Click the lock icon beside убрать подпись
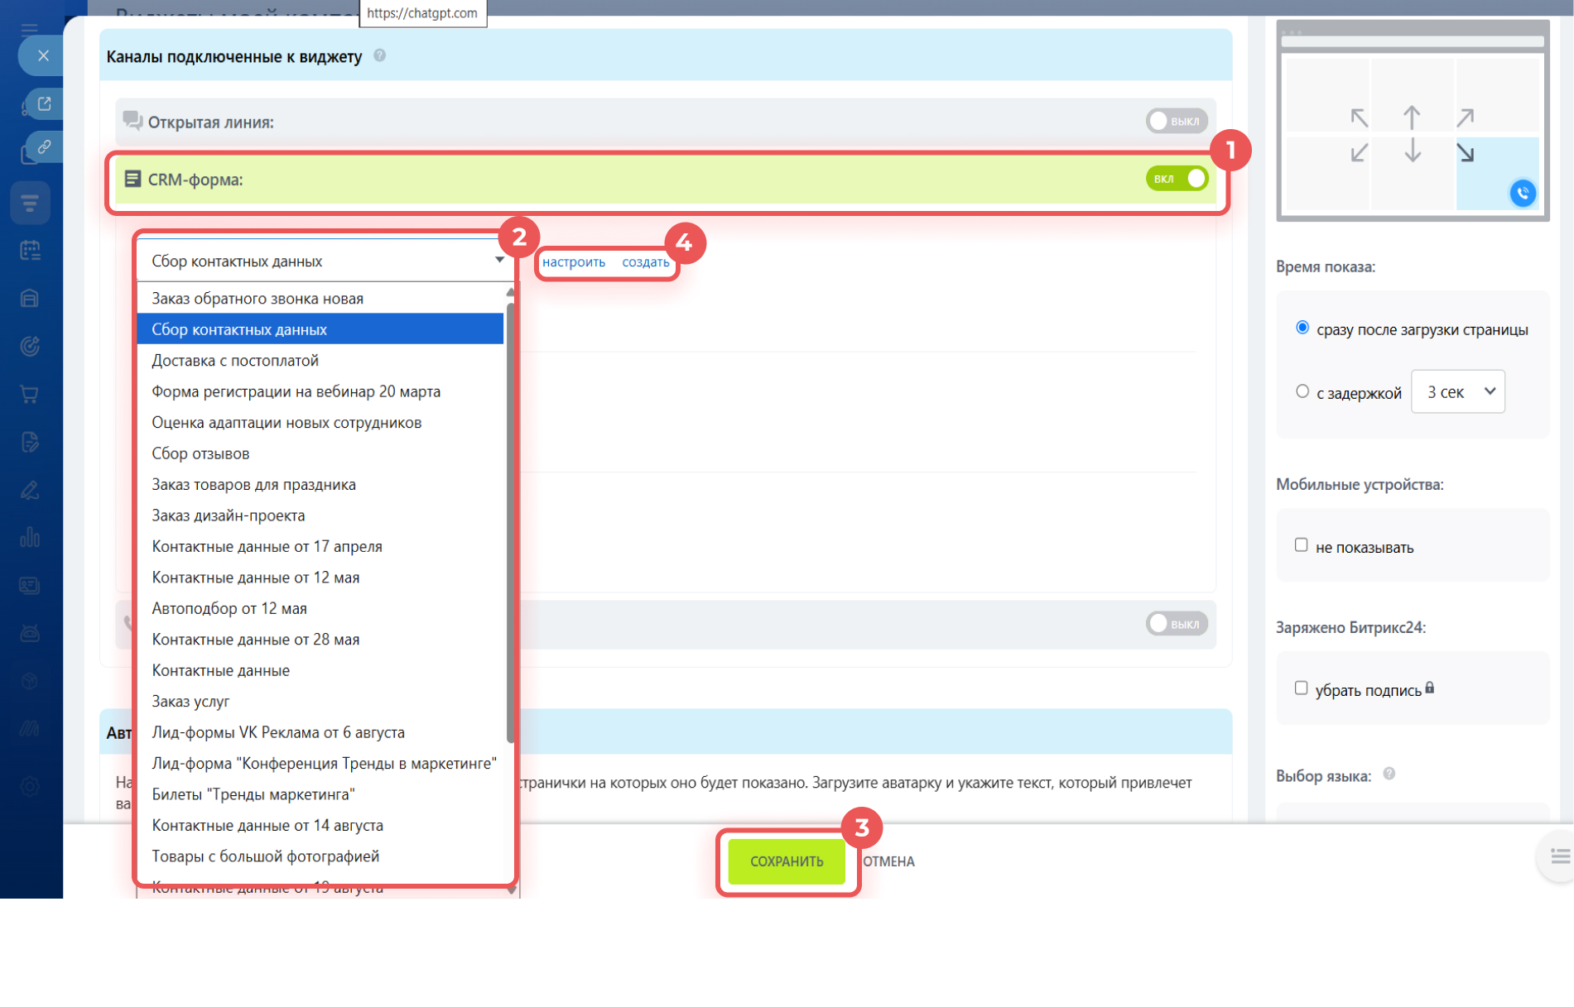 (1430, 688)
